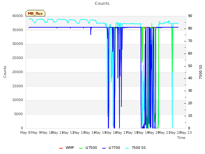
Task: Click the 30 right-axis tick label
Action: [190, 90]
